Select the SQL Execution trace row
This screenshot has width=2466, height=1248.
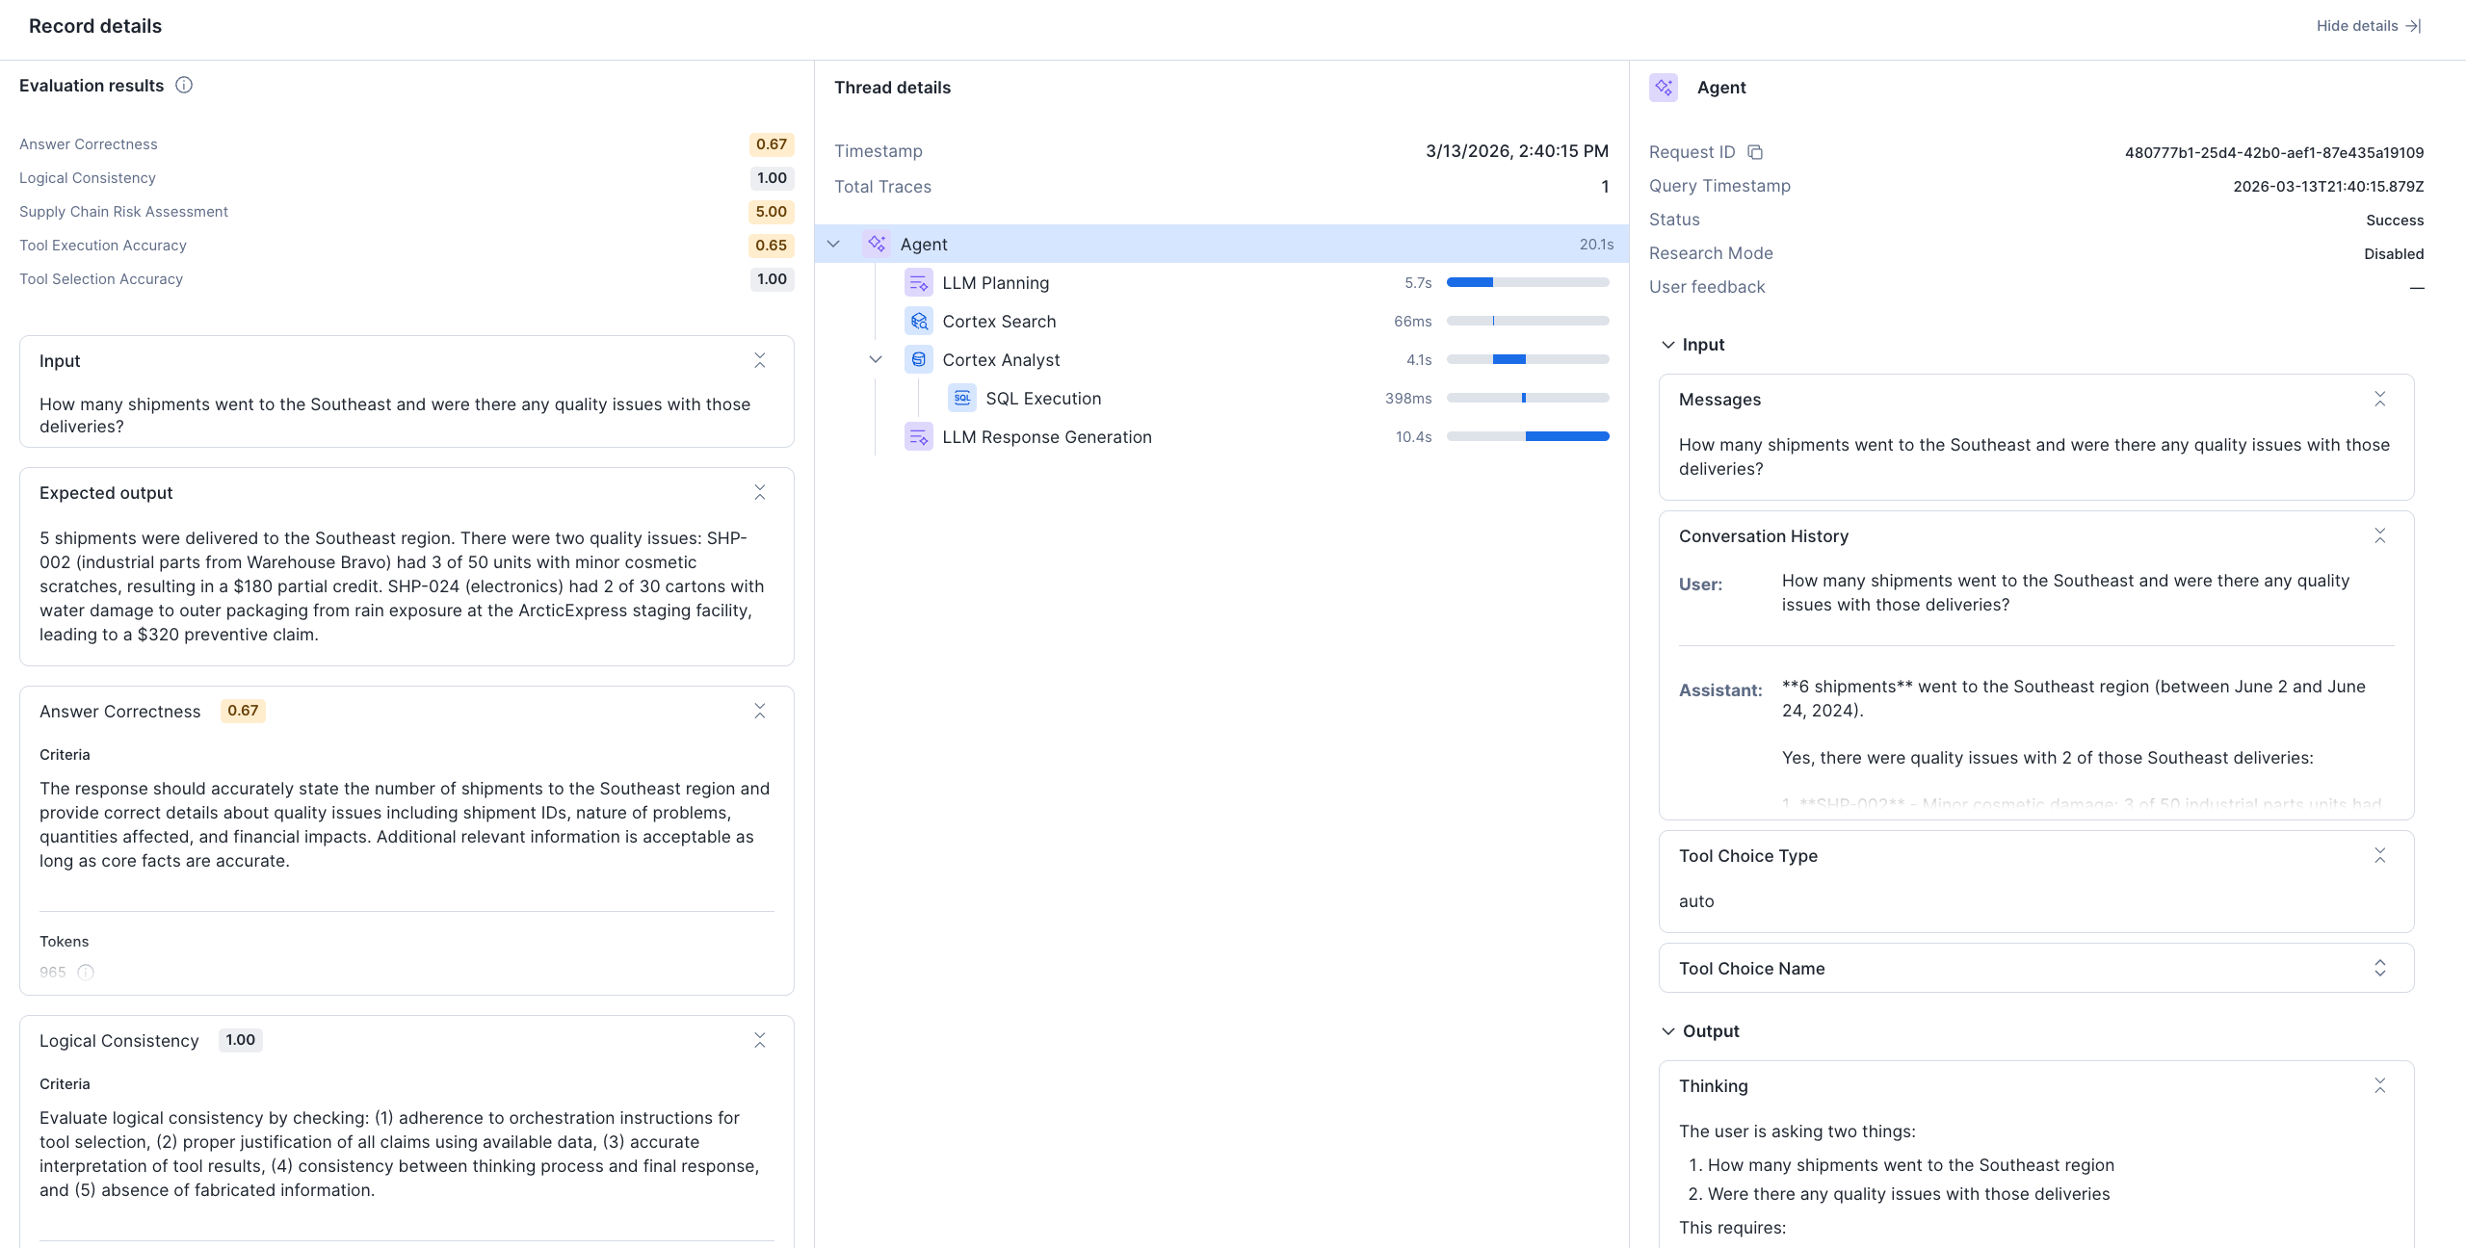pos(1043,399)
